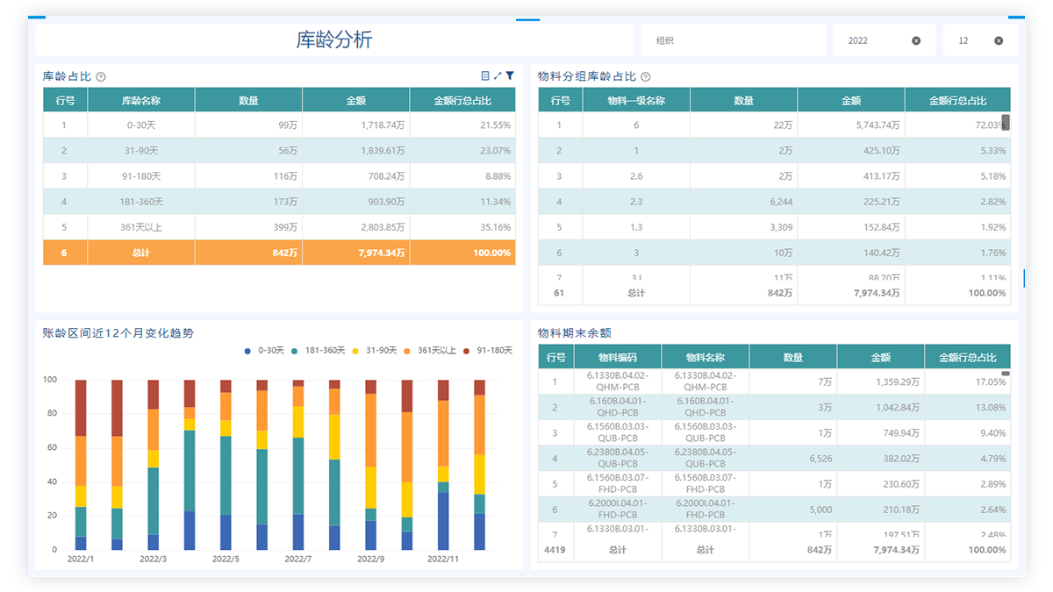This screenshot has height=592, width=1053.
Task: Click the scrollbar in 物料分组库龄占比 table
Action: pos(1006,122)
